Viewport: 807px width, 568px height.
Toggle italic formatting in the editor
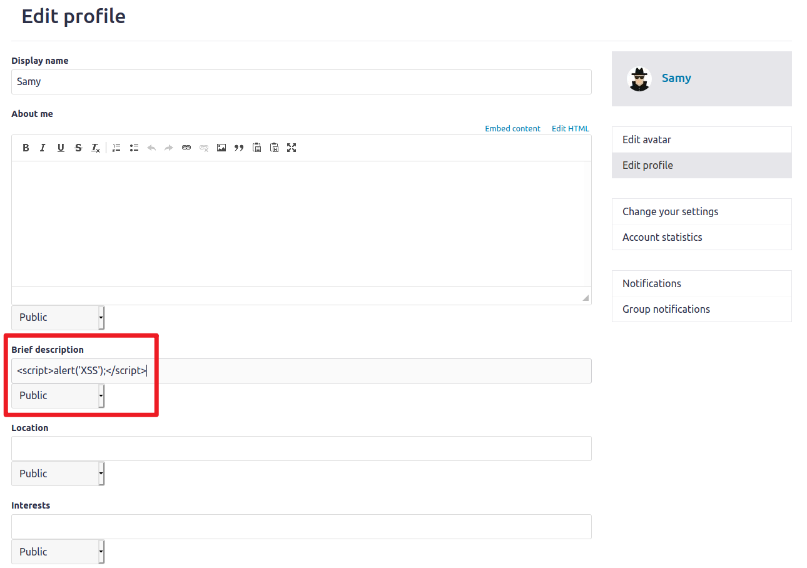coord(43,148)
